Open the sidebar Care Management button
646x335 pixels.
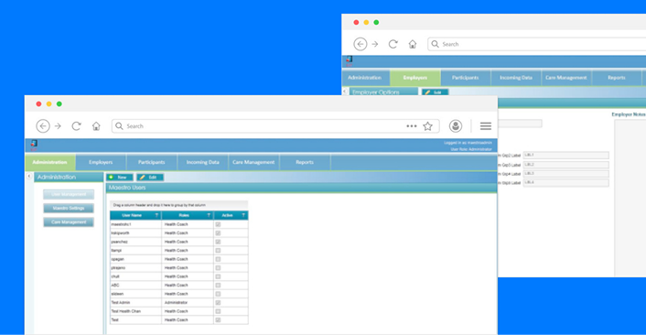click(x=69, y=222)
